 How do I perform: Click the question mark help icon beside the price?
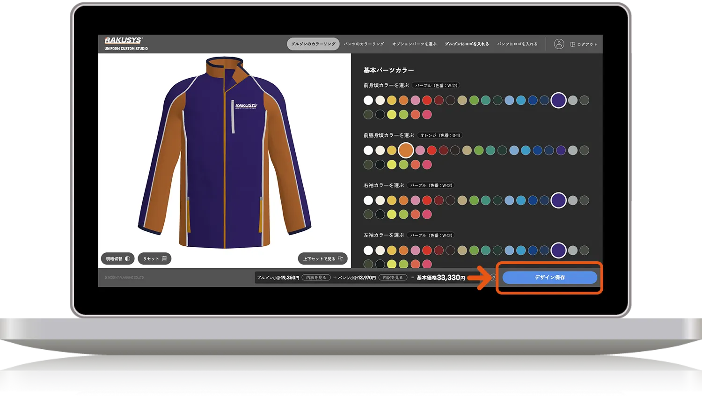[x=493, y=278]
